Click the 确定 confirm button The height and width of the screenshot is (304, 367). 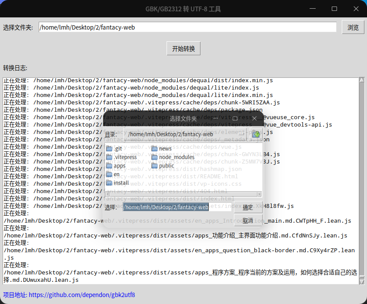pos(248,207)
